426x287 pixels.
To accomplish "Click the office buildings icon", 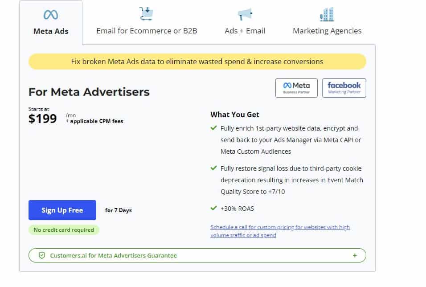I will coord(327,14).
